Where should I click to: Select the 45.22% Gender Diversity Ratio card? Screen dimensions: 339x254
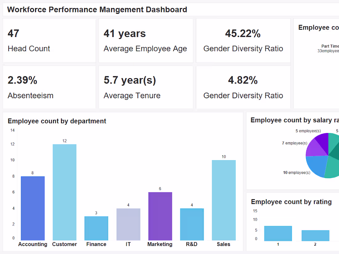tap(243, 41)
